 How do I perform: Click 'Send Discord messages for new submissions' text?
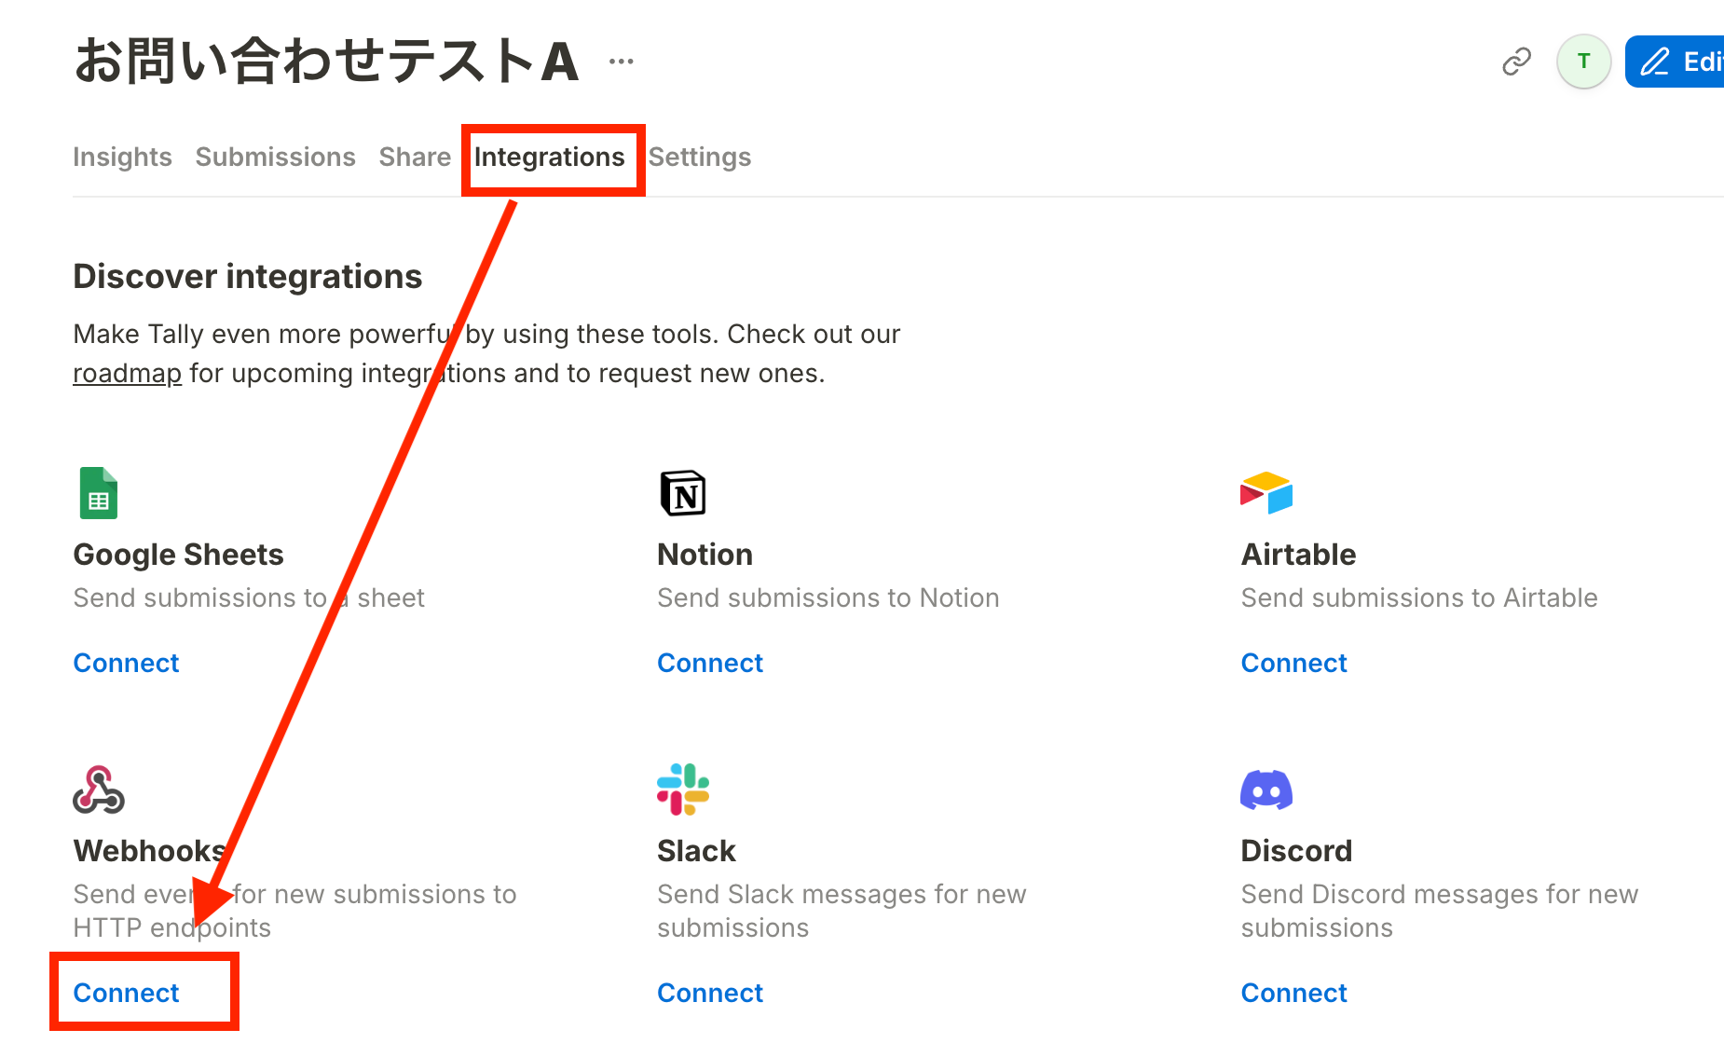tap(1440, 911)
